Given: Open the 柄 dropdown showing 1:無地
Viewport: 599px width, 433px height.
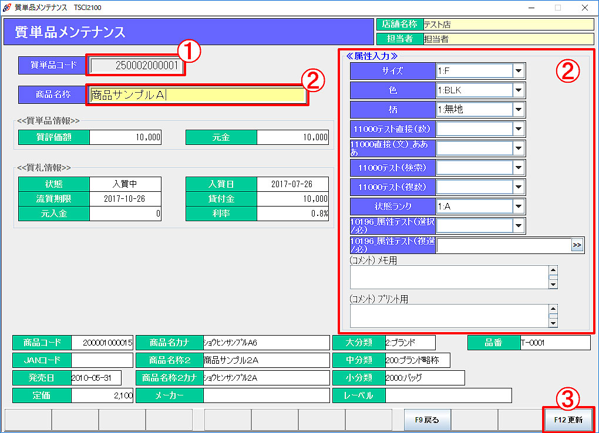Looking at the screenshot, I should [x=518, y=110].
